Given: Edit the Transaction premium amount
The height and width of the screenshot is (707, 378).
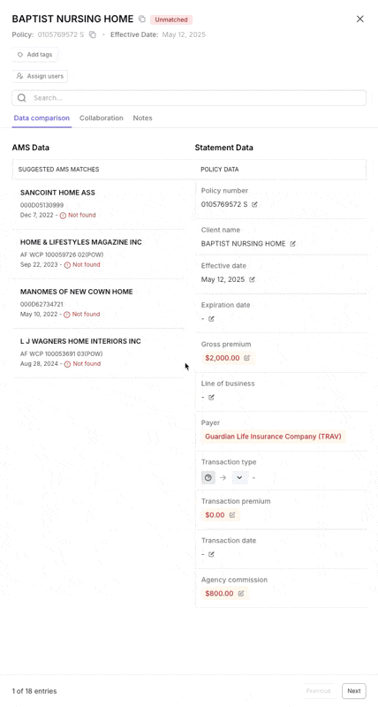Looking at the screenshot, I should 232,515.
